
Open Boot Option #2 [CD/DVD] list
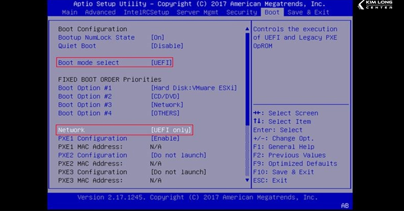(x=165, y=96)
